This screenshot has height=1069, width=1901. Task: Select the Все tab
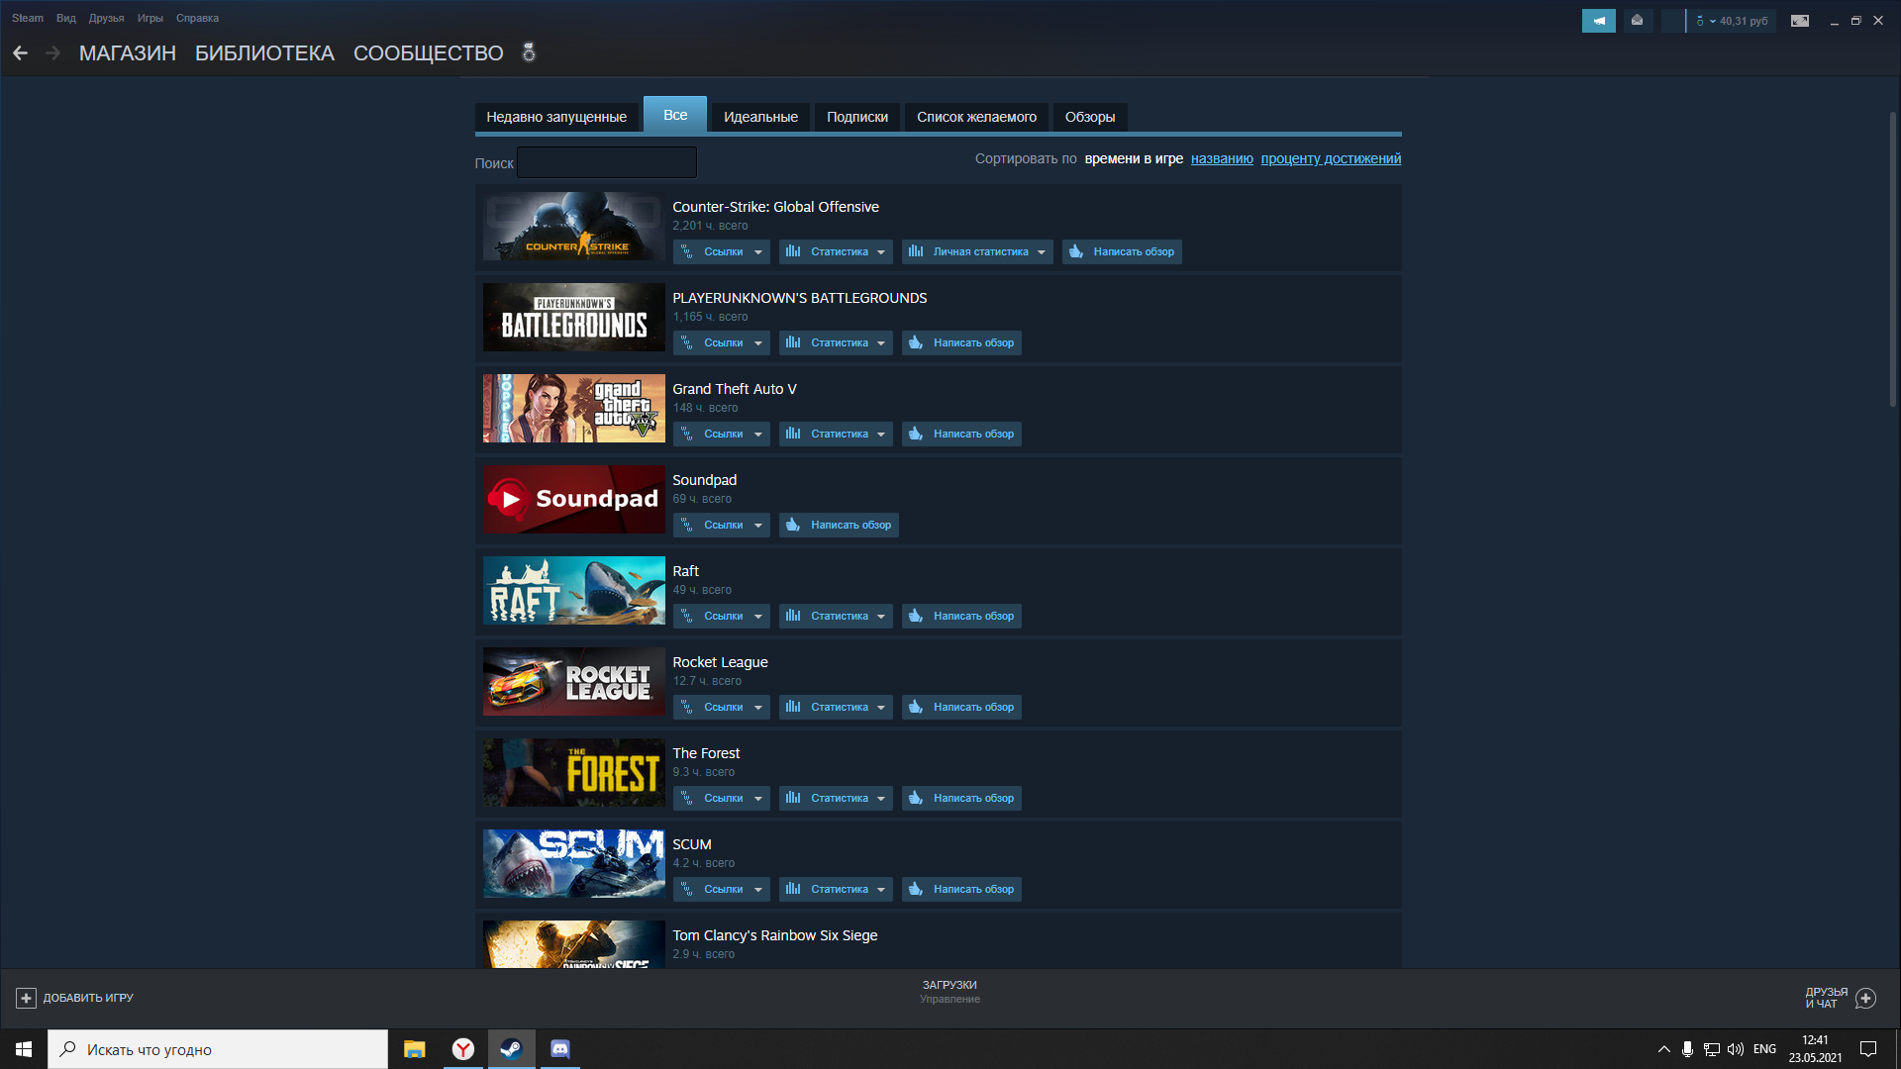pos(675,115)
